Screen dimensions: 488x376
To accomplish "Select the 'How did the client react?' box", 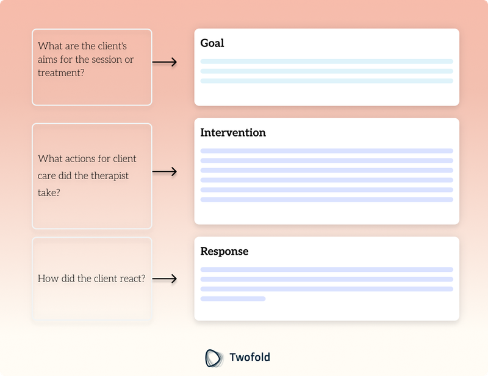I will [x=92, y=278].
